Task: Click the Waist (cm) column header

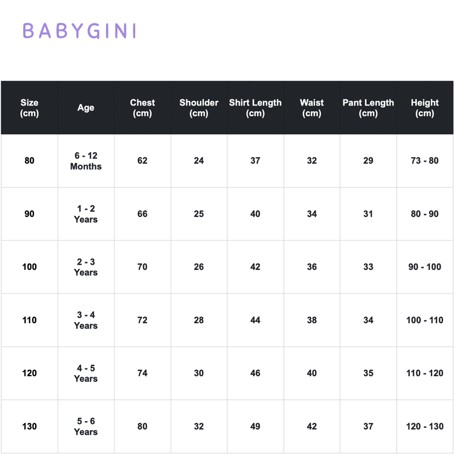Action: pyautogui.click(x=312, y=108)
